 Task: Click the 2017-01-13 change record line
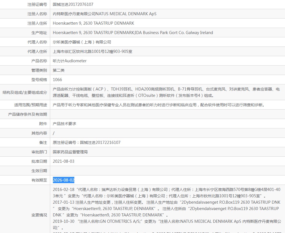point(167,208)
